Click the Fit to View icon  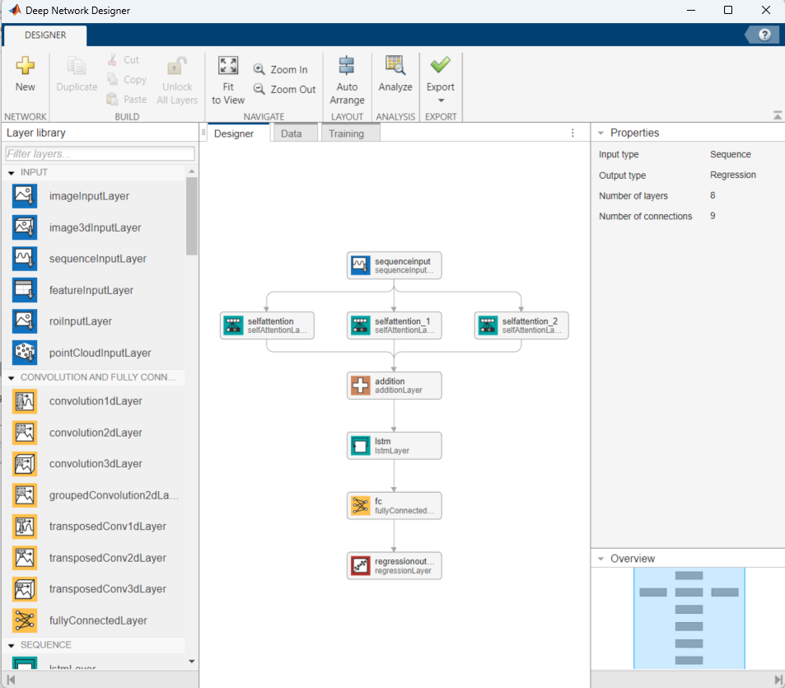[x=228, y=65]
